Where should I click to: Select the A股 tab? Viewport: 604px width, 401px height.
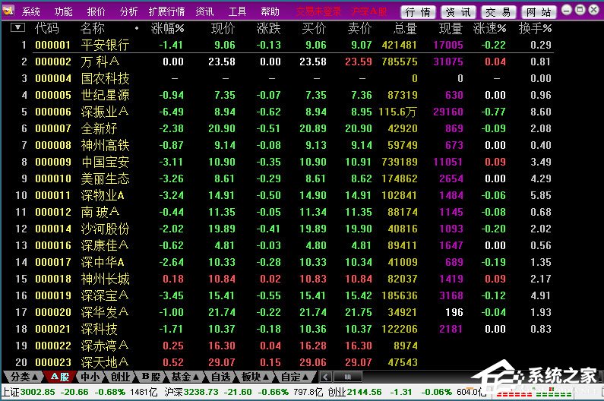pyautogui.click(x=60, y=377)
